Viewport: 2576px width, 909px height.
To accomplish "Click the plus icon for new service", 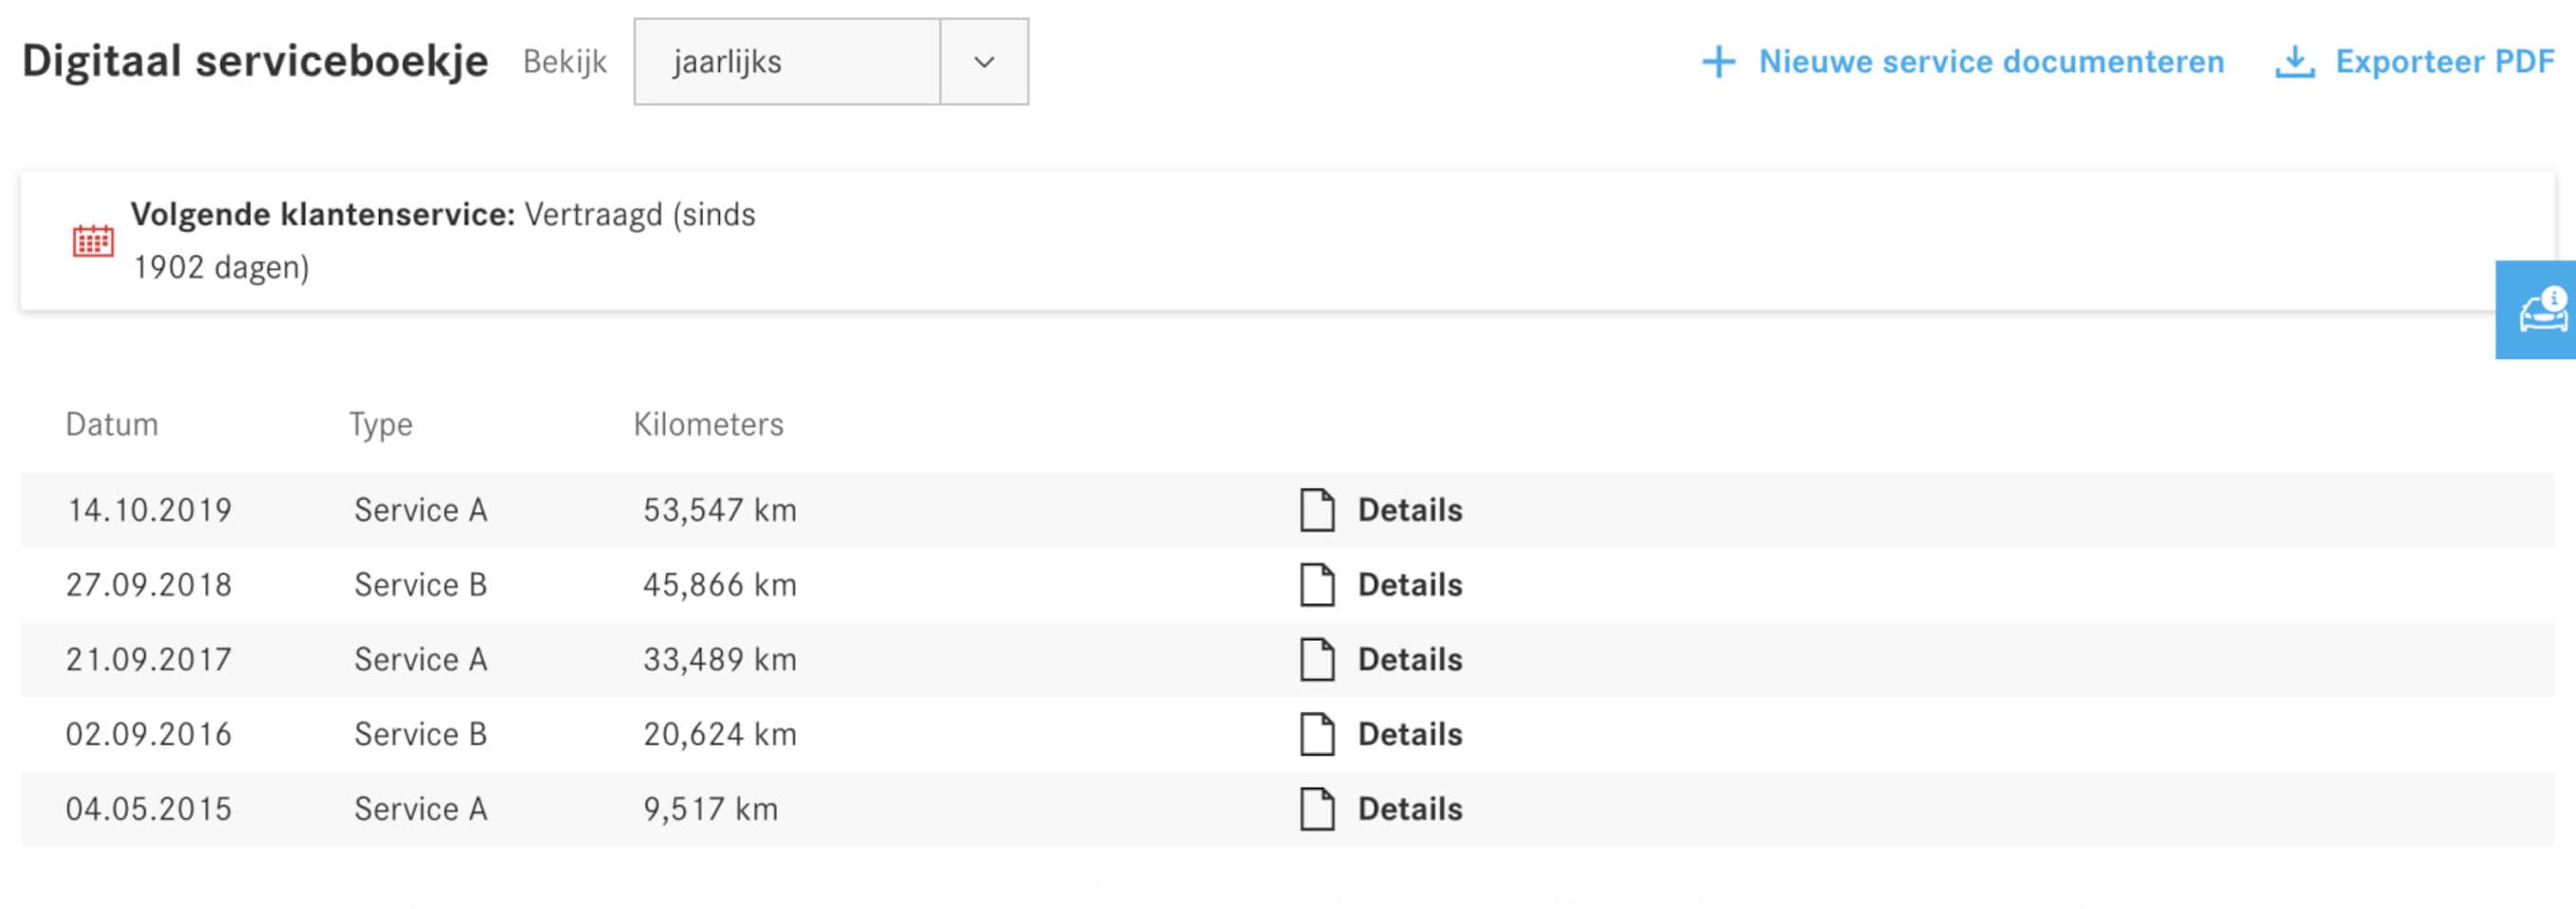I will tap(1718, 62).
